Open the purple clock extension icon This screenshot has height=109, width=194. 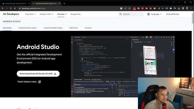point(139,8)
